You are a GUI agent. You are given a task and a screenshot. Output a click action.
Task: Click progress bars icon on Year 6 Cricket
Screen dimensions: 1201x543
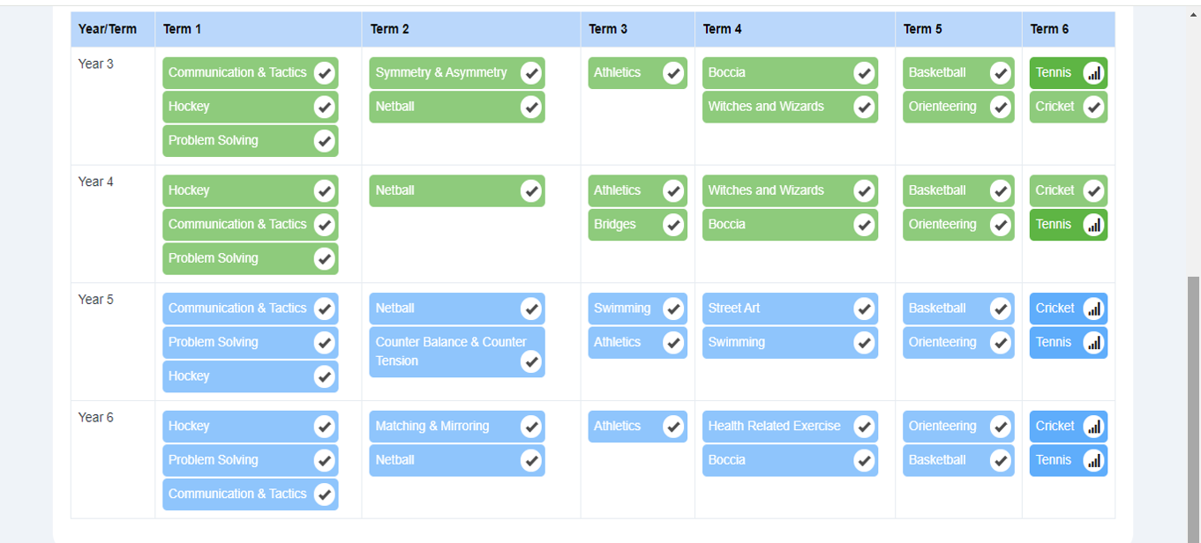click(x=1093, y=427)
